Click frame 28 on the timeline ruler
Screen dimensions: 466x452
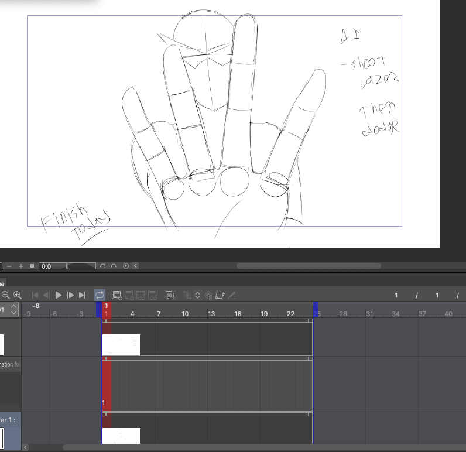(343, 314)
